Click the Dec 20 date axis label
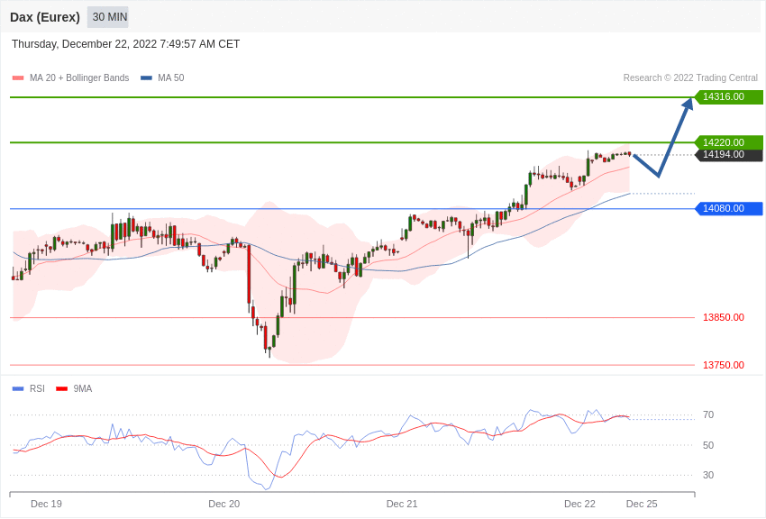Screen dimensions: 766x519 tap(224, 504)
